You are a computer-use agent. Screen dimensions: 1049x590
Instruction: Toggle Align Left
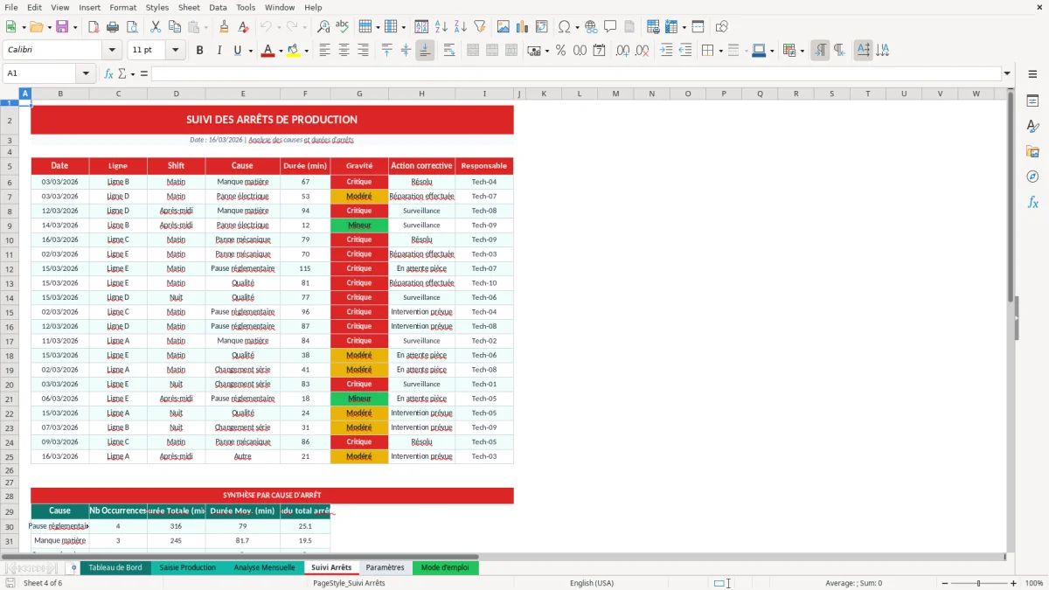pyautogui.click(x=325, y=51)
